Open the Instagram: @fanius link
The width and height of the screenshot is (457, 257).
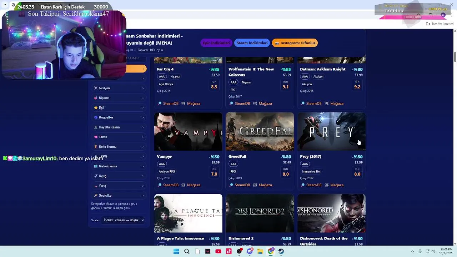tap(295, 43)
